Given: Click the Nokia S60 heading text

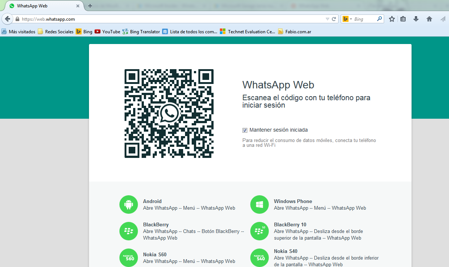Looking at the screenshot, I should 155,254.
